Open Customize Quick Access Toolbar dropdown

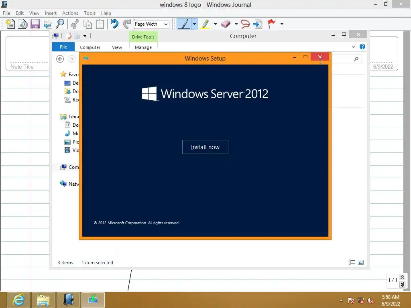click(x=85, y=36)
